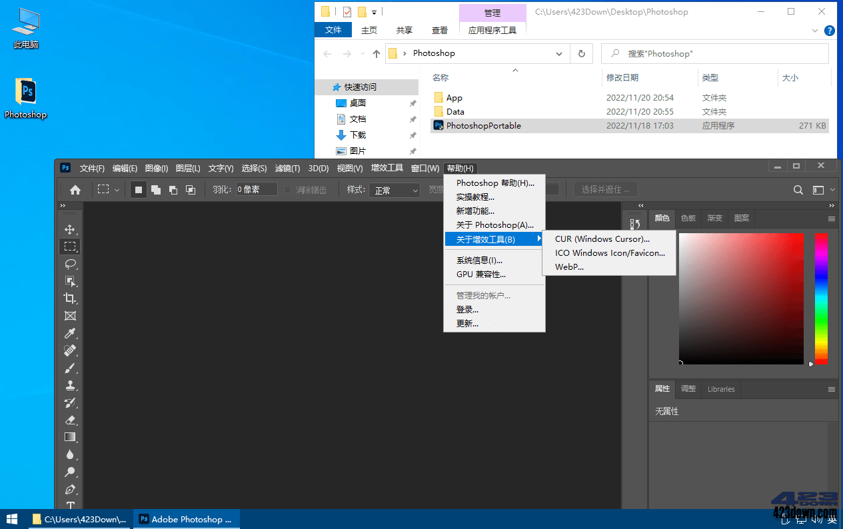Expand the 关于增效工具(B) submenu

click(x=493, y=239)
